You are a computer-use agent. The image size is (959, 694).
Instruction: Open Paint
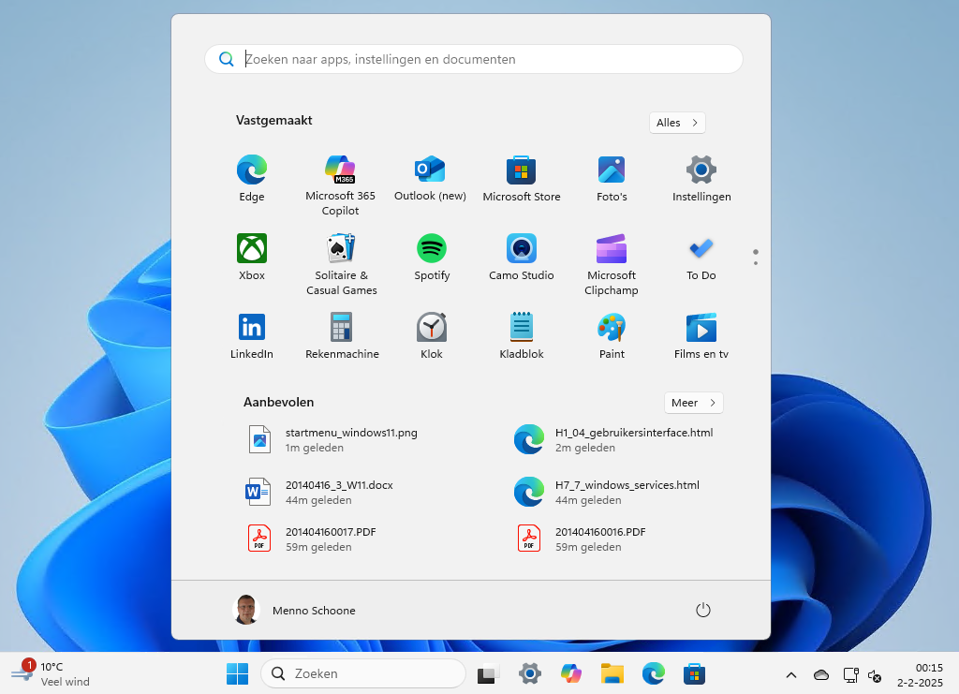click(x=612, y=335)
